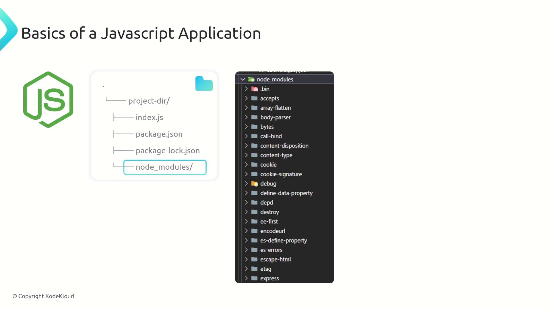Click the red .bin folder icon

click(x=254, y=89)
